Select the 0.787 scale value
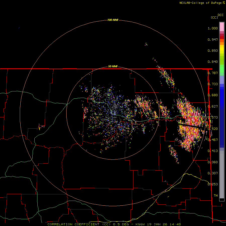Viewport: 226px width, 226px height. tap(213, 73)
